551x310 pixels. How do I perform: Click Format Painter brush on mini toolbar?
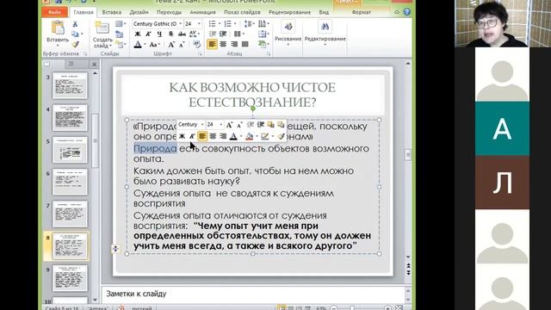[281, 136]
